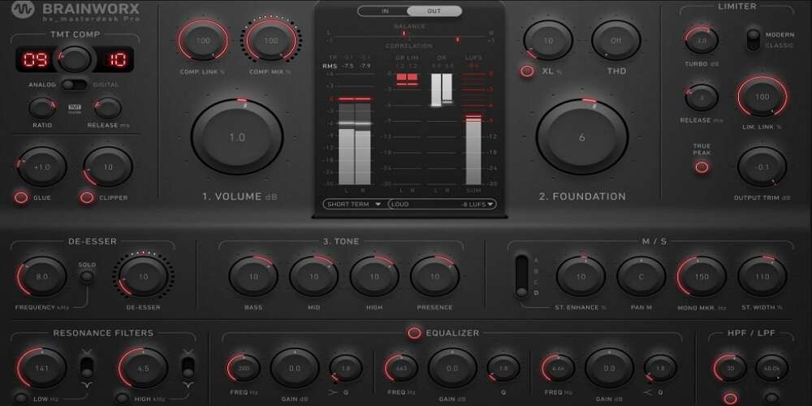Click the De-Esser FREQUENCY kHz knob
This screenshot has height=406, width=812.
(x=42, y=277)
